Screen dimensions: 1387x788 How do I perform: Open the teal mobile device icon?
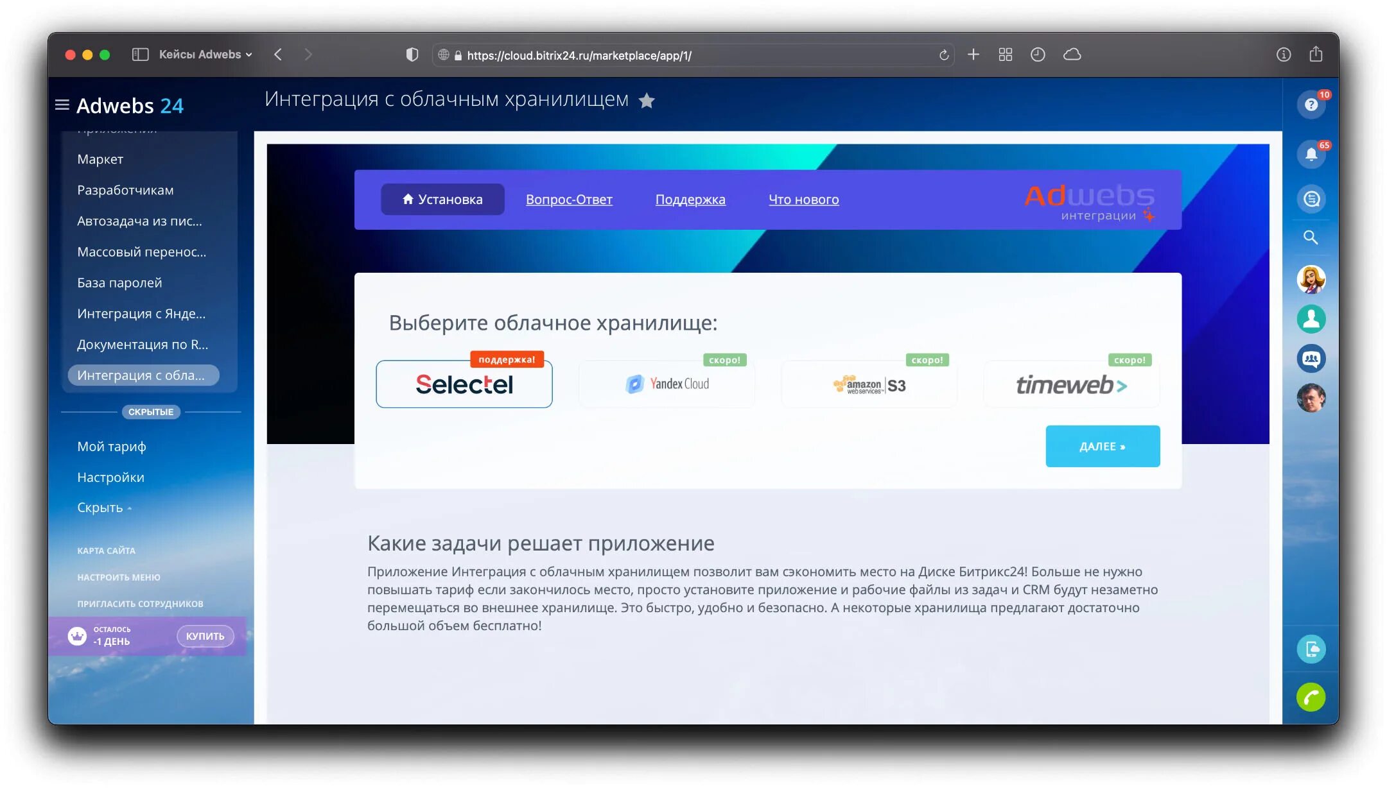tap(1311, 649)
